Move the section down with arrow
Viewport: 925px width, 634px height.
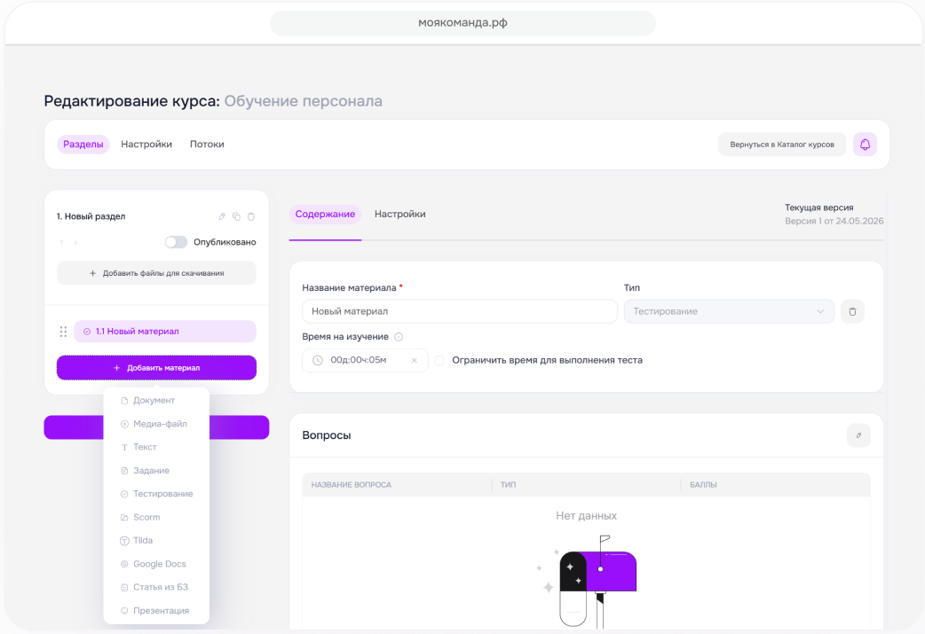click(75, 242)
